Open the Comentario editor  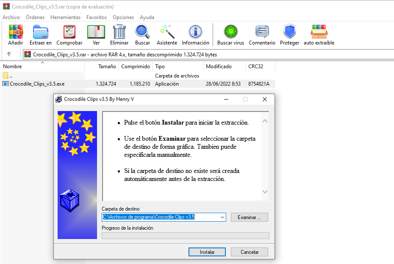click(263, 34)
